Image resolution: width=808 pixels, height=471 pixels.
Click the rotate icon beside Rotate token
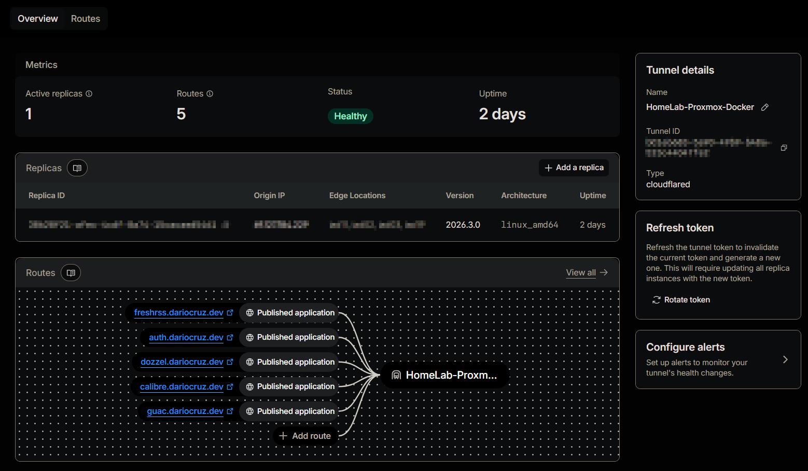(657, 300)
